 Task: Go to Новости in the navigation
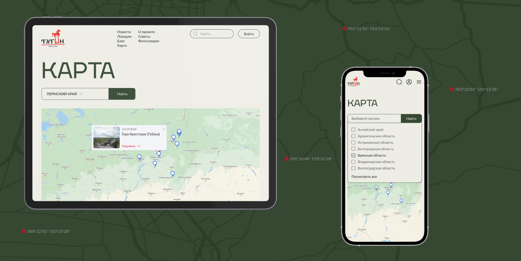point(124,32)
